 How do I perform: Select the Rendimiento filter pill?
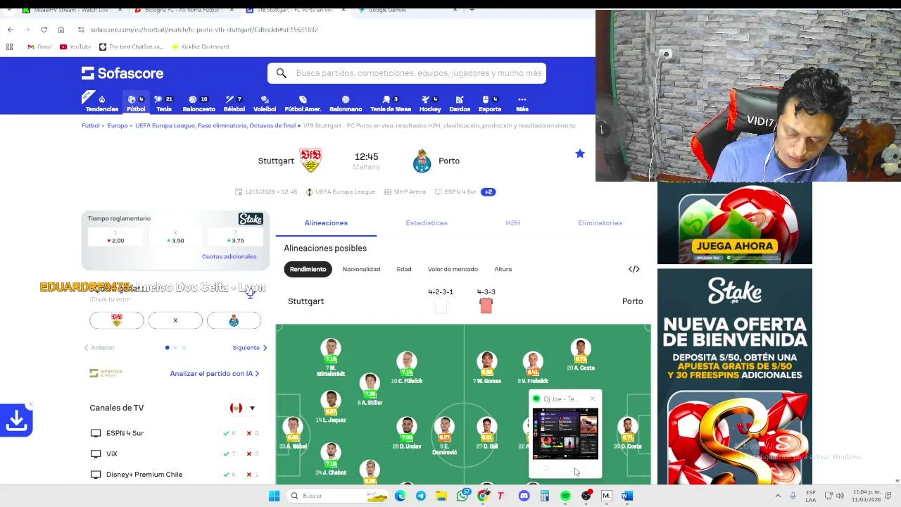coord(308,269)
